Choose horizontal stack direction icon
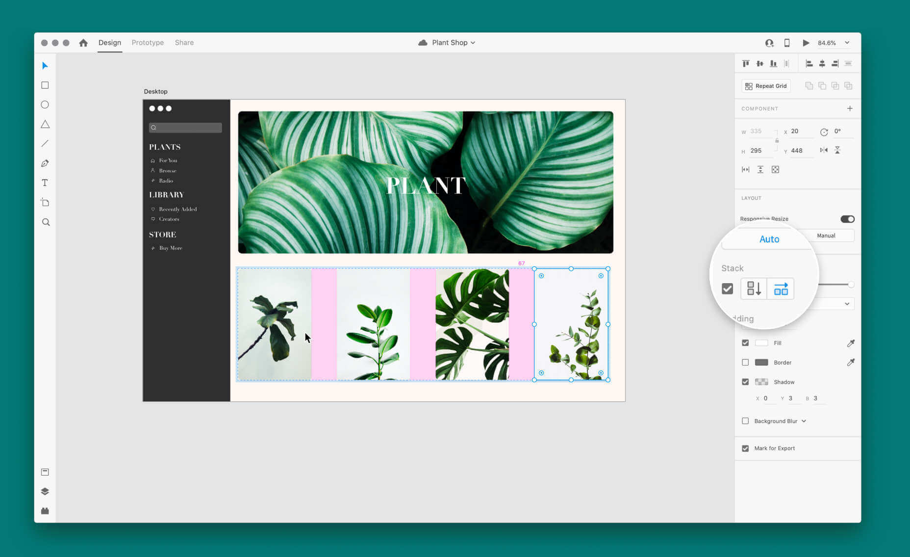Image resolution: width=910 pixels, height=557 pixels. click(x=781, y=289)
